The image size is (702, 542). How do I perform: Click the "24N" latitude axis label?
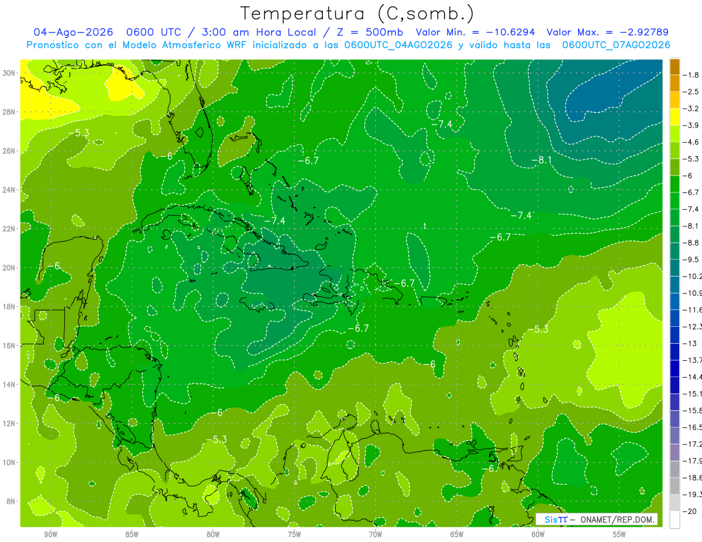(9, 190)
